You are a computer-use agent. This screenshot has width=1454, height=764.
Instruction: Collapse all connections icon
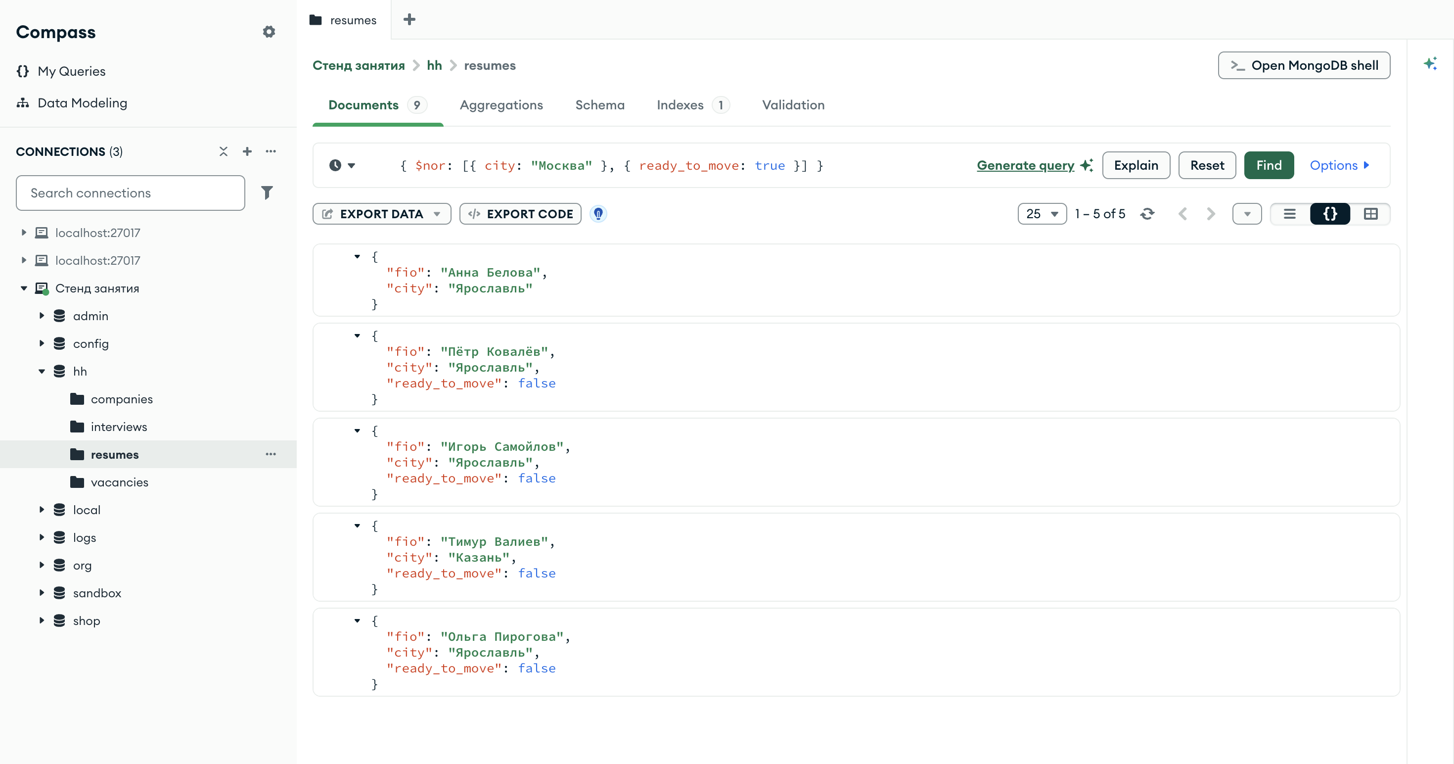pyautogui.click(x=224, y=151)
